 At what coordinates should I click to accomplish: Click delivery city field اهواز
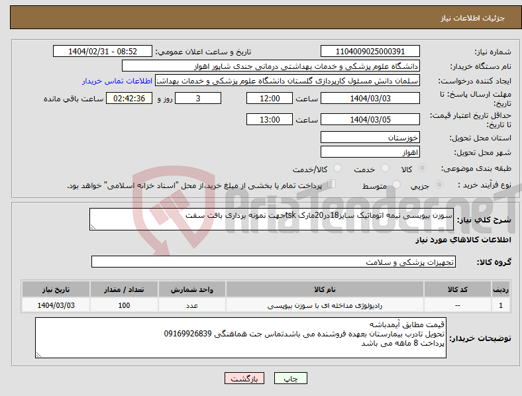coord(370,152)
